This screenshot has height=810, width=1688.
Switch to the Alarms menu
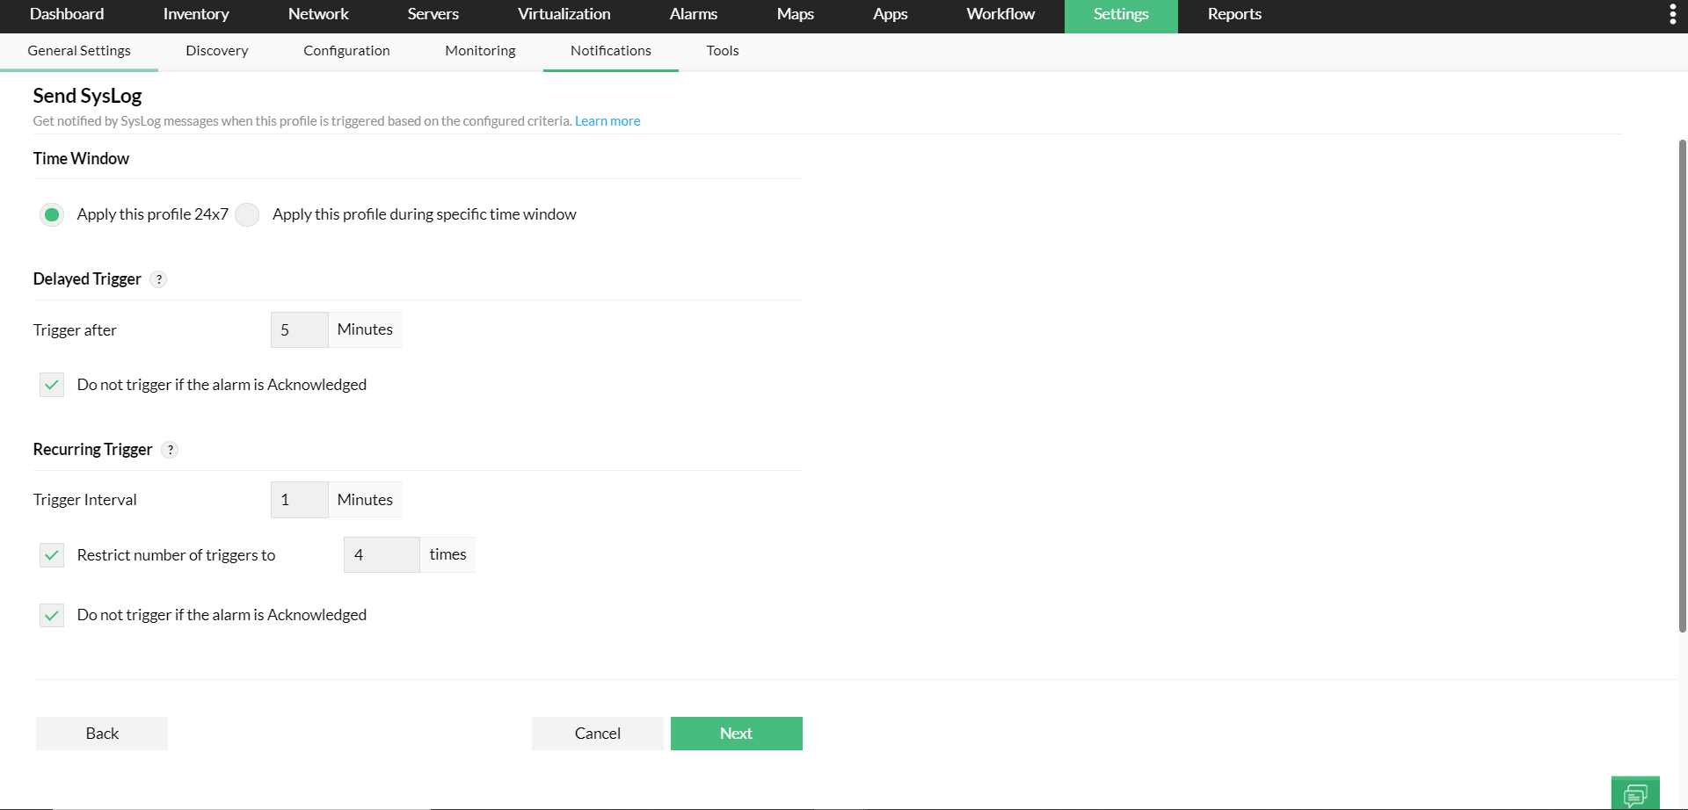coord(693,14)
